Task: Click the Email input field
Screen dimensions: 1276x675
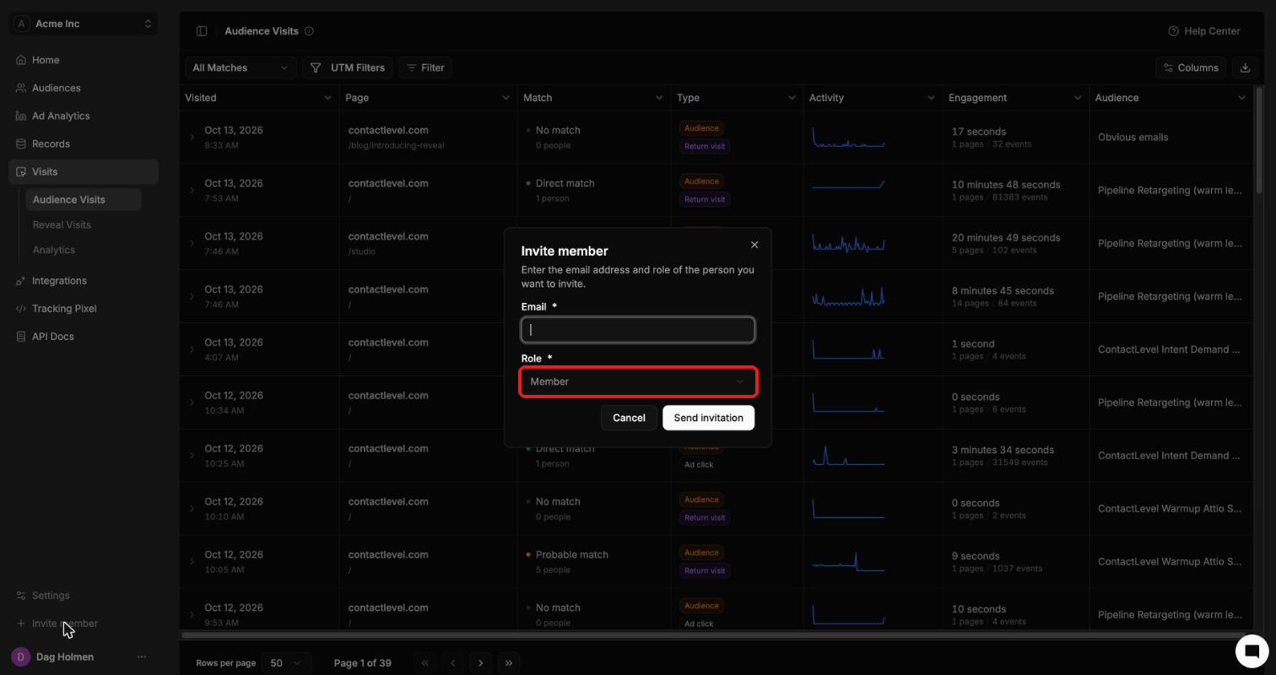Action: tap(638, 330)
